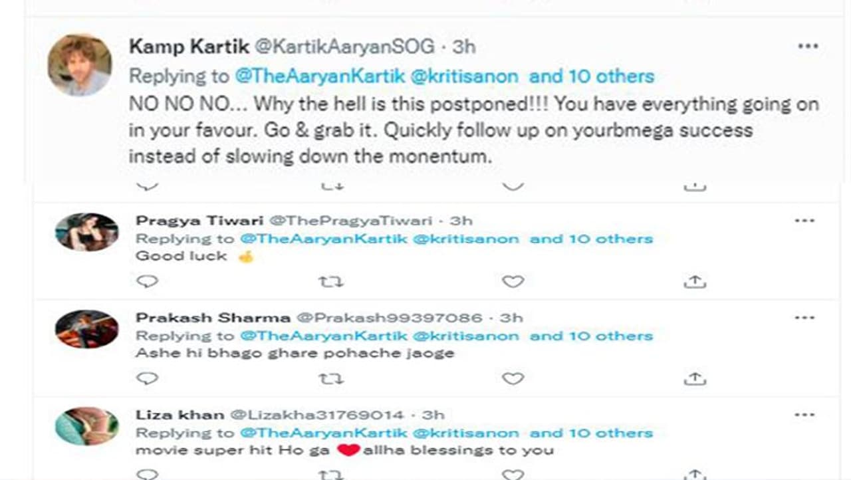Open more options on Liza khan's tweet
The image size is (851, 480).
[804, 415]
